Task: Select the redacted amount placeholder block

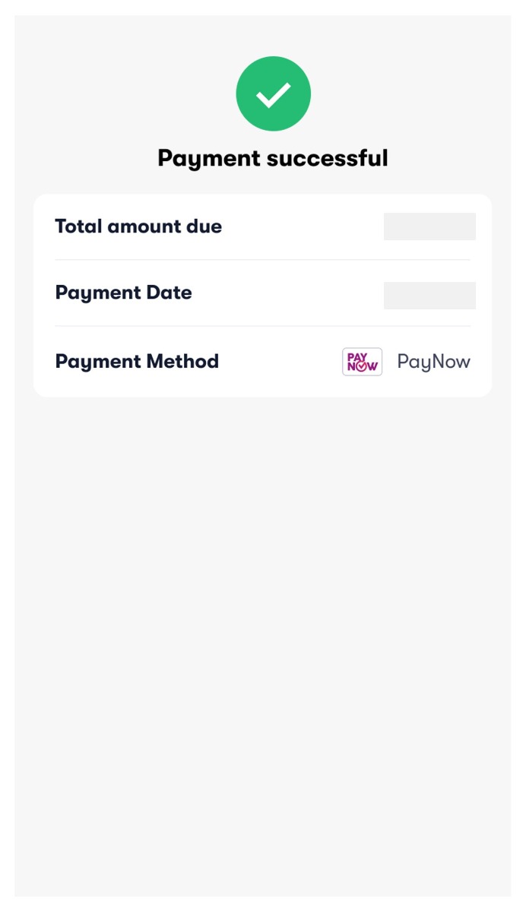Action: 429,226
